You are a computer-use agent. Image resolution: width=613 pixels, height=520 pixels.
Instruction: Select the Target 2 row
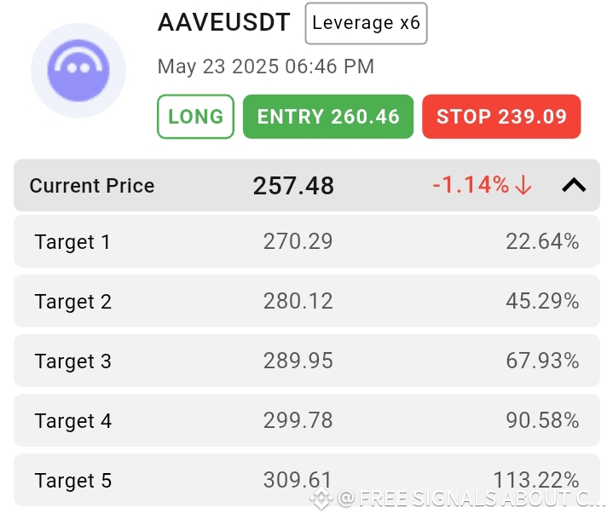coord(307,301)
